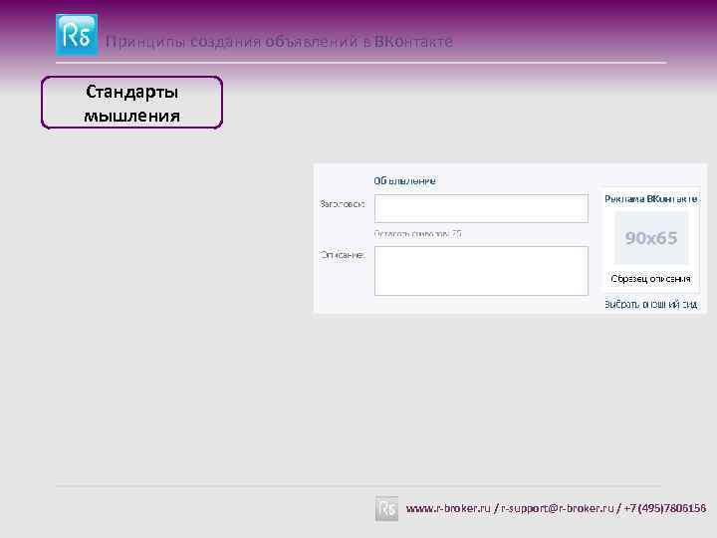The width and height of the screenshot is (717, 538).
Task: Open the www.r-broker.ru footer link
Action: 448,508
